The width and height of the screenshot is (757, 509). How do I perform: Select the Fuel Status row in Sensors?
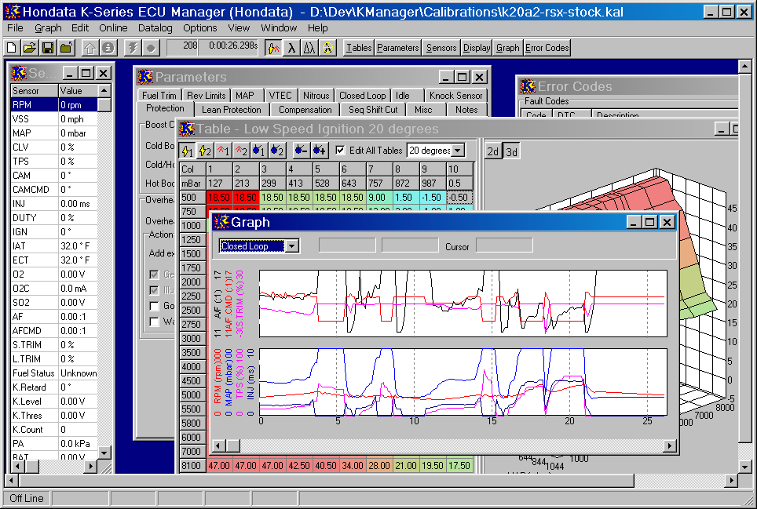click(53, 373)
